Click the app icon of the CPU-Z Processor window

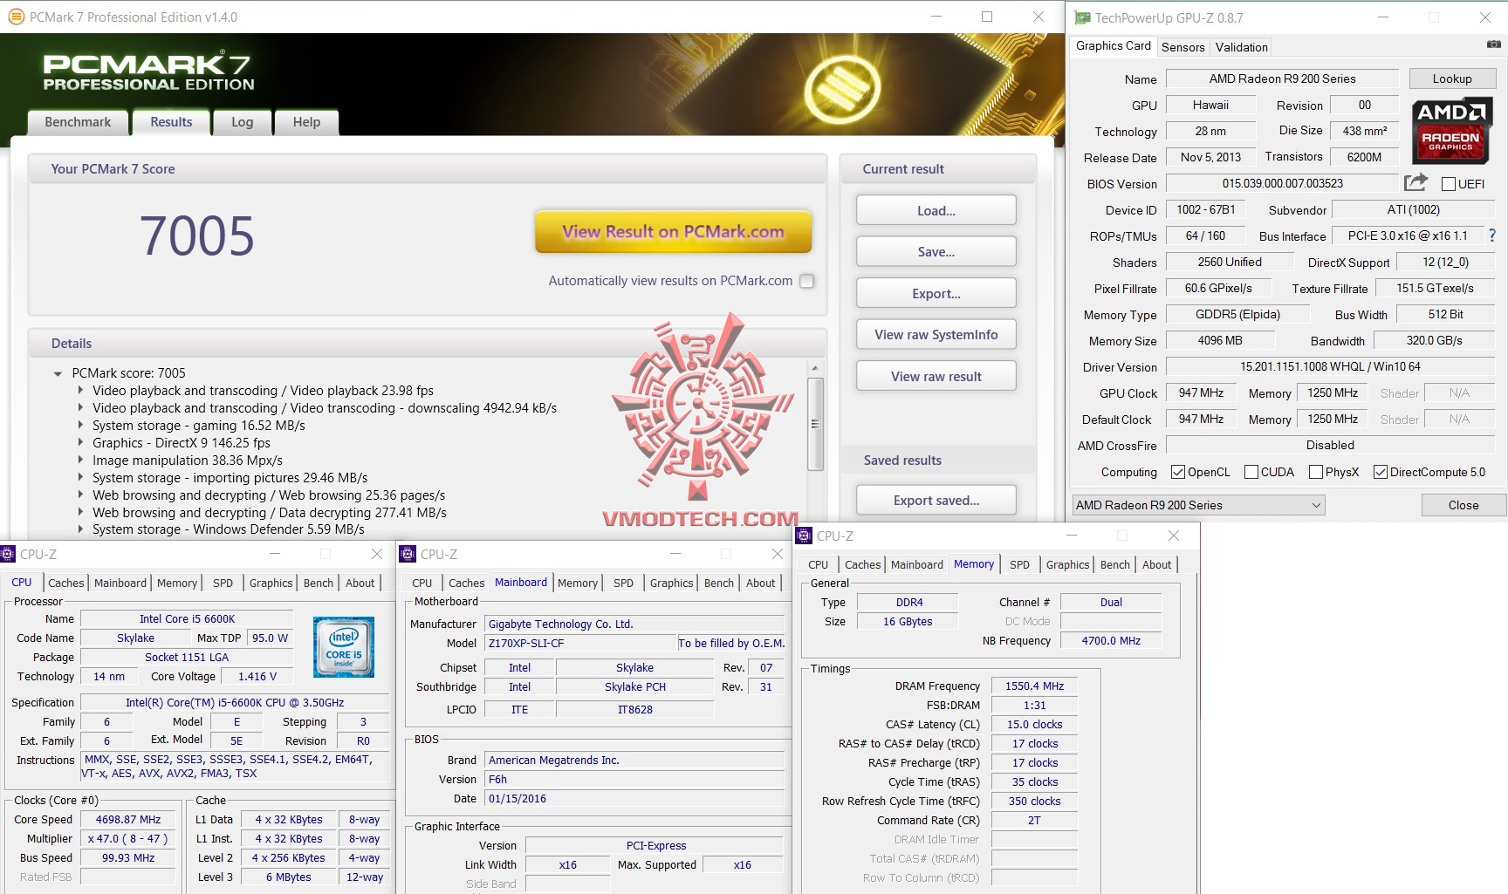click(x=8, y=554)
